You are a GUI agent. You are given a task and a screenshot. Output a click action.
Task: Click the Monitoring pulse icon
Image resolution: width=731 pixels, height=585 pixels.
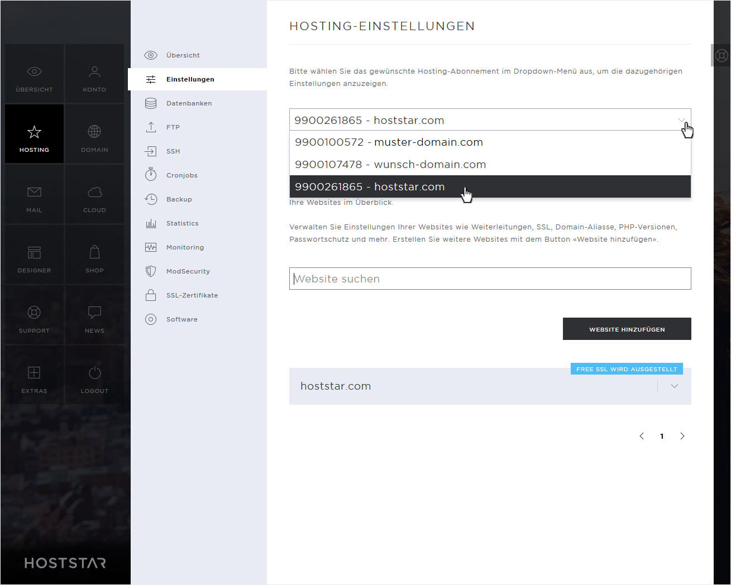pos(151,247)
